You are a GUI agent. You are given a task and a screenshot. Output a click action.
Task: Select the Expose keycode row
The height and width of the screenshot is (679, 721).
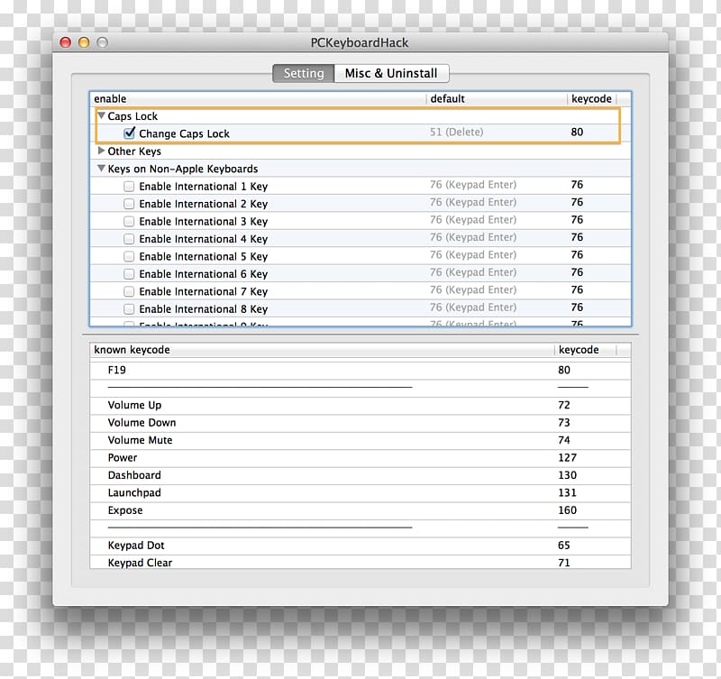click(x=360, y=510)
